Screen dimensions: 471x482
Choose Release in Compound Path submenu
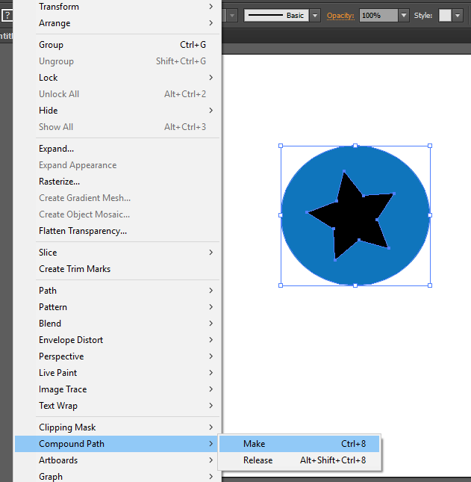point(299,460)
